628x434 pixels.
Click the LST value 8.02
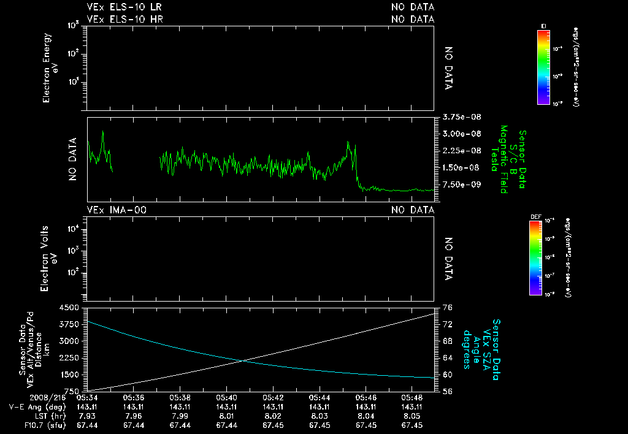point(273,416)
